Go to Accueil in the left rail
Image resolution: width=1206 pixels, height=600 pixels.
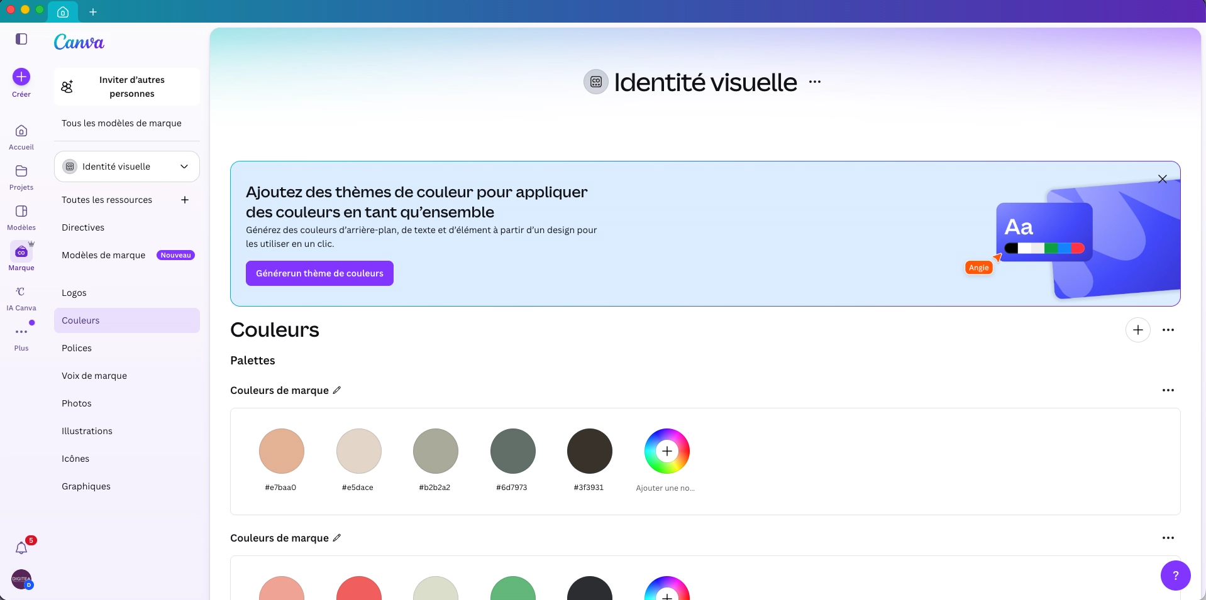point(21,137)
